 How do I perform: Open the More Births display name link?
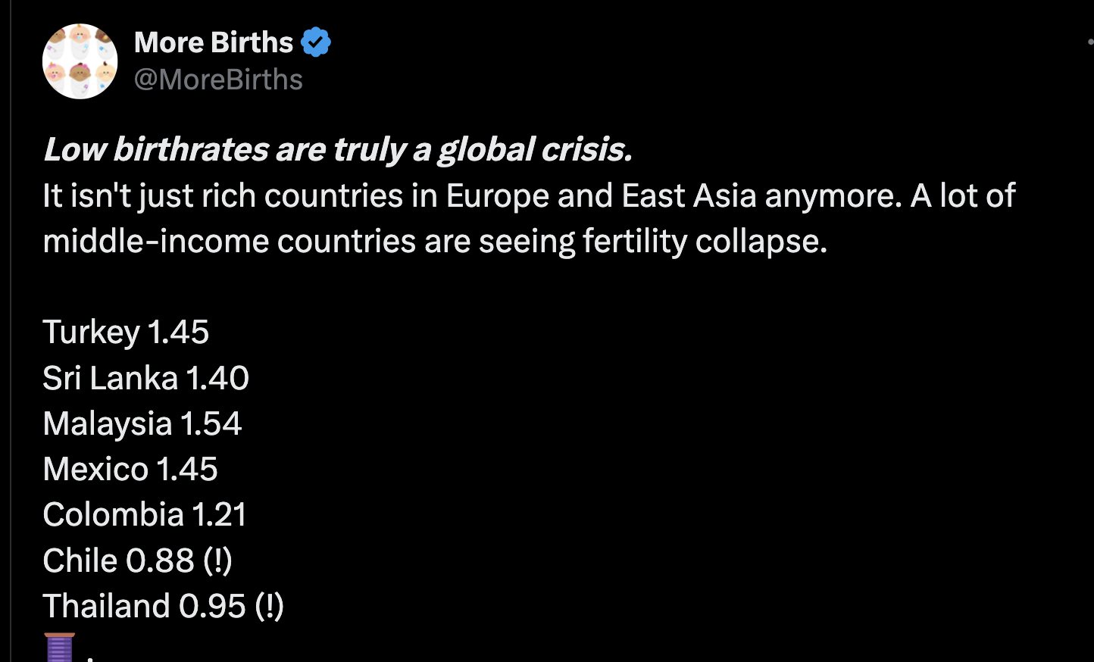tap(214, 42)
